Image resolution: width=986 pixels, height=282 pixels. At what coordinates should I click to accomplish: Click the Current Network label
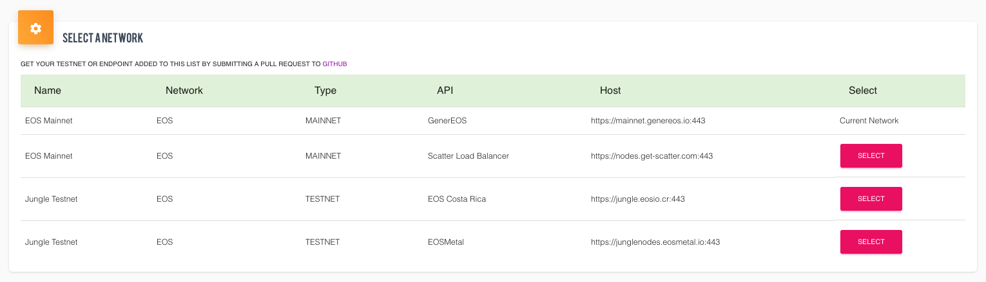tap(869, 121)
